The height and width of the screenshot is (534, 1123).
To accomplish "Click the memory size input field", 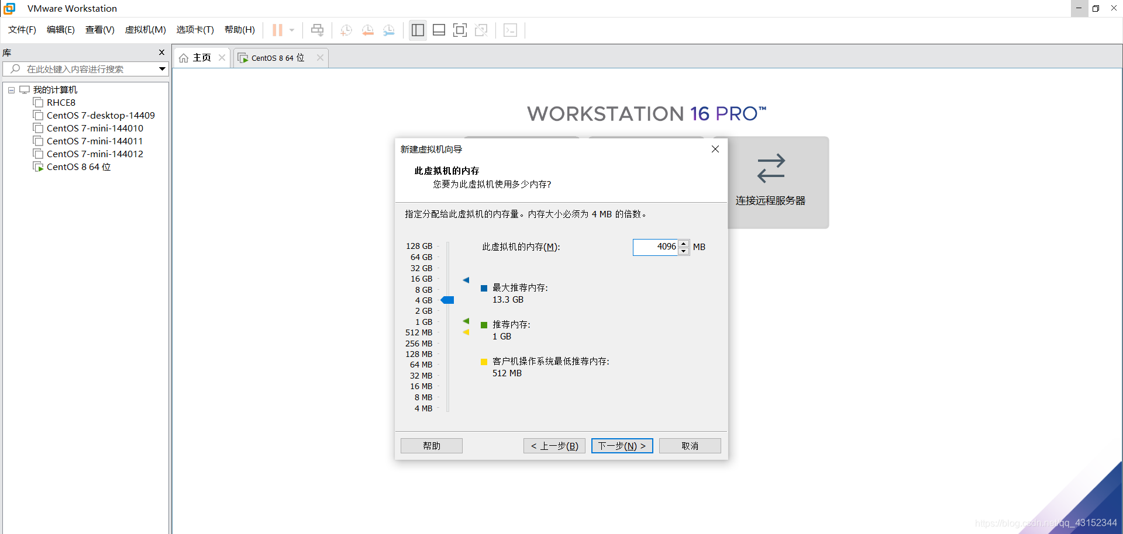I will pos(655,247).
